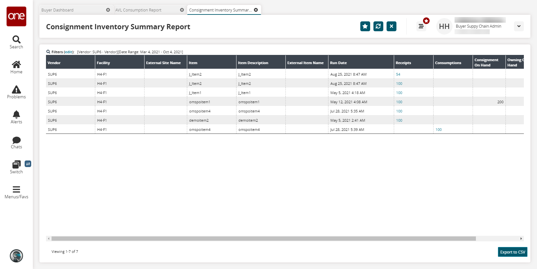This screenshot has height=269, width=537.
Task: Close the report with the teal X button
Action: (391, 26)
